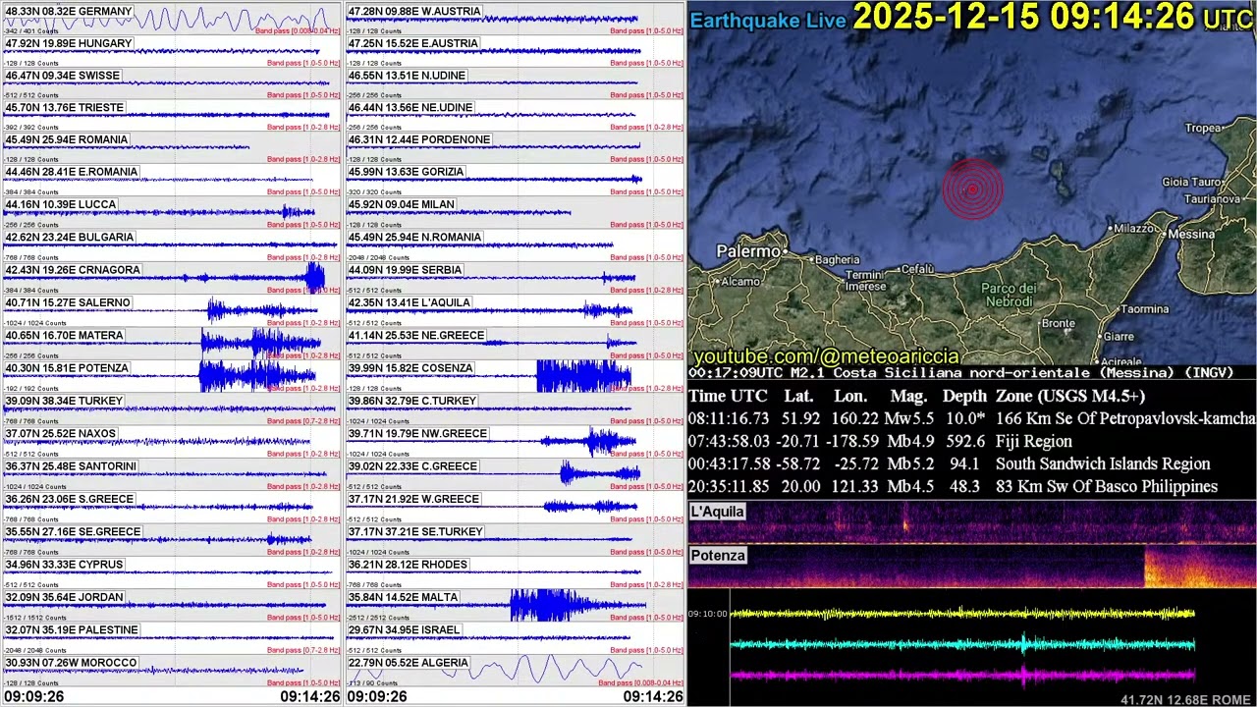
Task: Select the Petropavlovsk-kamcha earthquake row
Action: tap(972, 419)
